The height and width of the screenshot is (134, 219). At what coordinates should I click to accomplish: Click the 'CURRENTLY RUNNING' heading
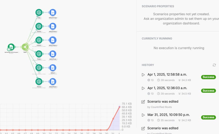tap(157, 39)
